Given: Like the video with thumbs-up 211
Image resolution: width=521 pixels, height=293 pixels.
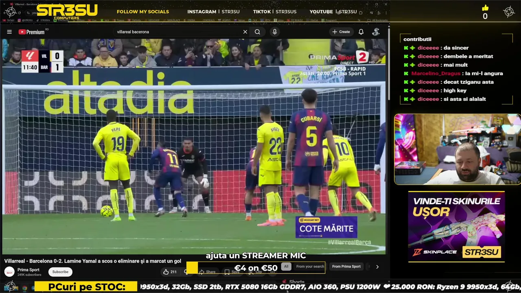Looking at the screenshot, I should click(170, 272).
